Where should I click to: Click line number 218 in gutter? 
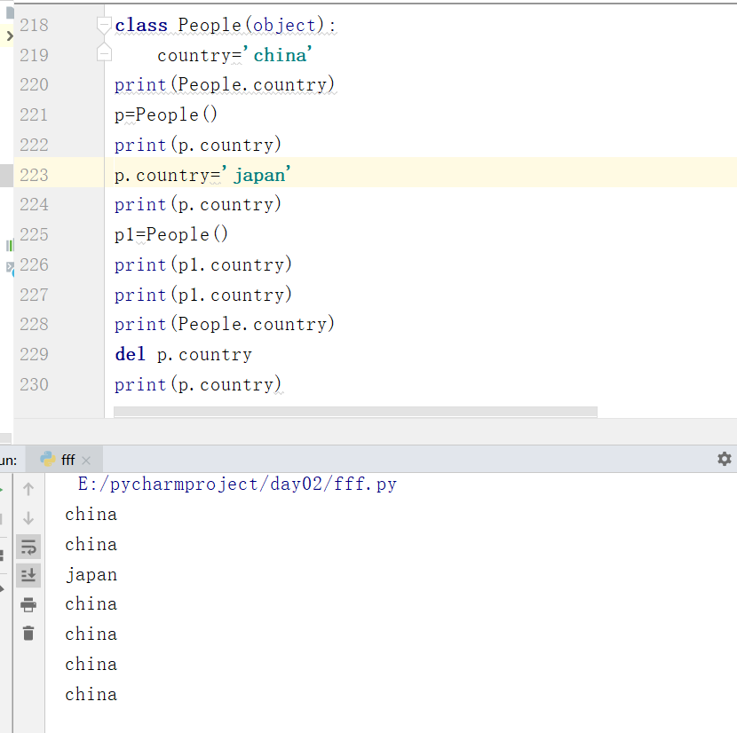click(34, 25)
